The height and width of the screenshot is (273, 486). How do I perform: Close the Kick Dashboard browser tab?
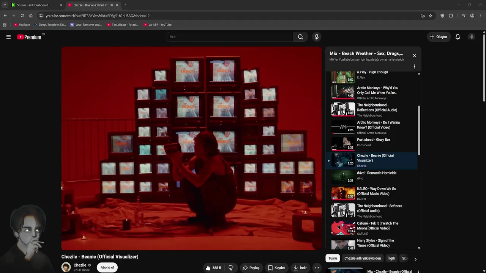tap(60, 5)
